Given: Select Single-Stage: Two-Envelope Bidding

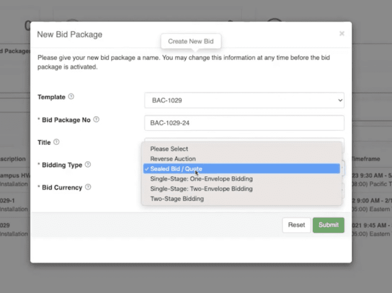Looking at the screenshot, I should pos(241,189).
